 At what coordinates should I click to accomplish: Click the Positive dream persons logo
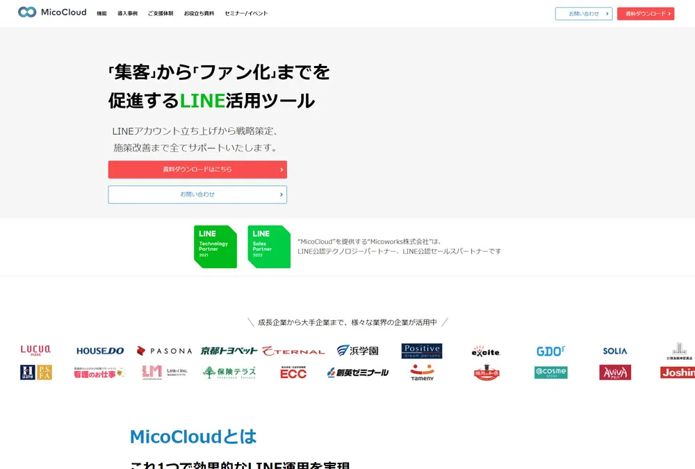click(x=422, y=351)
